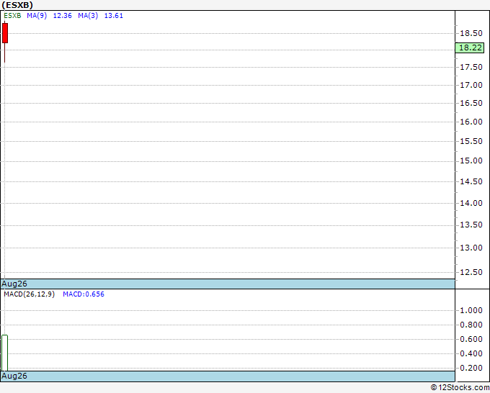This screenshot has width=490, height=393.
Task: Click the 16.00 price axis label
Action: 471,122
